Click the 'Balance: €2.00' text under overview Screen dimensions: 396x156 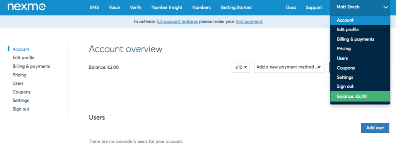coord(104,67)
